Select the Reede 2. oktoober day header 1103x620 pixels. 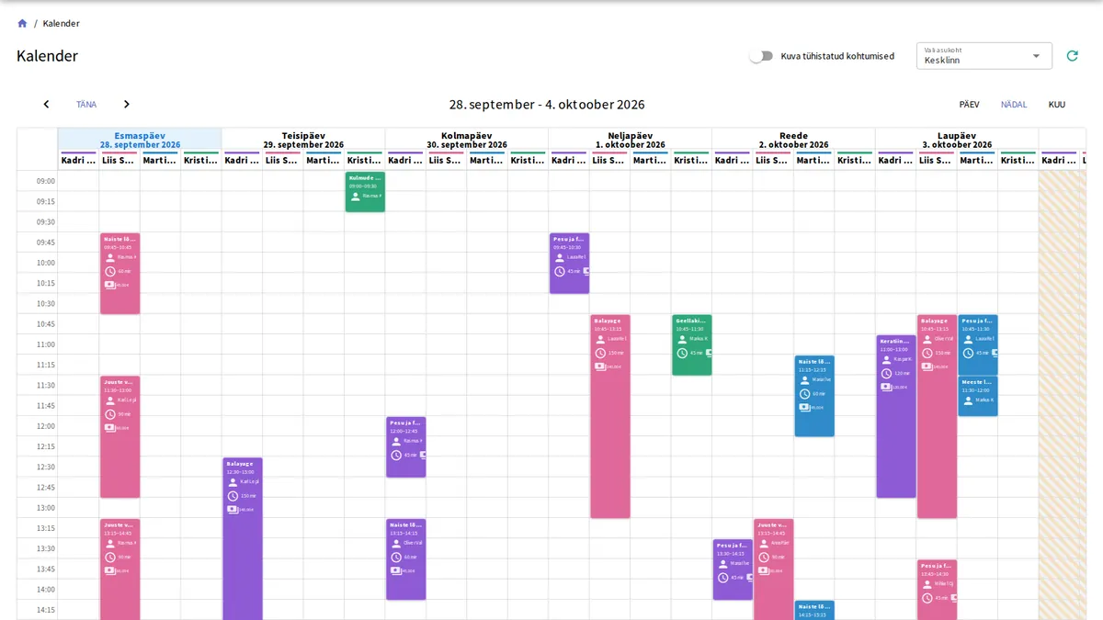(794, 140)
